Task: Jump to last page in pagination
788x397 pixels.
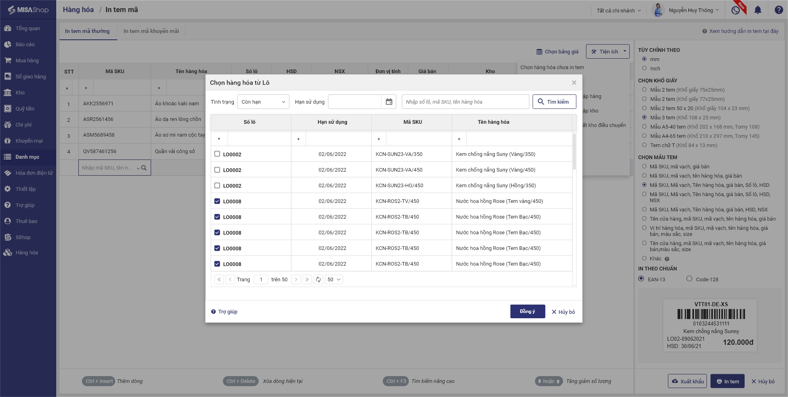Action: (307, 280)
